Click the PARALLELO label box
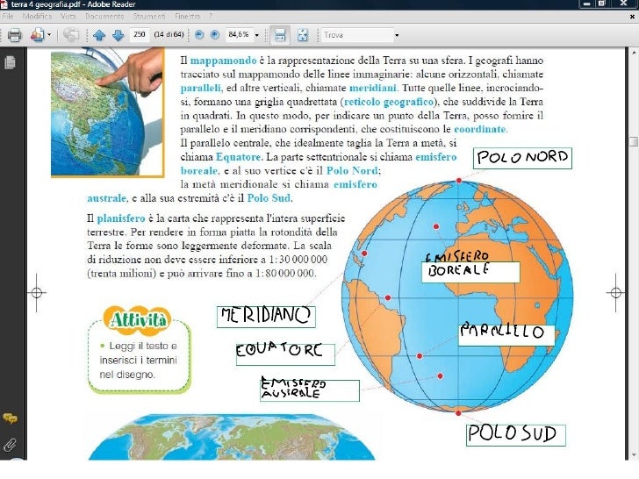 [x=506, y=335]
